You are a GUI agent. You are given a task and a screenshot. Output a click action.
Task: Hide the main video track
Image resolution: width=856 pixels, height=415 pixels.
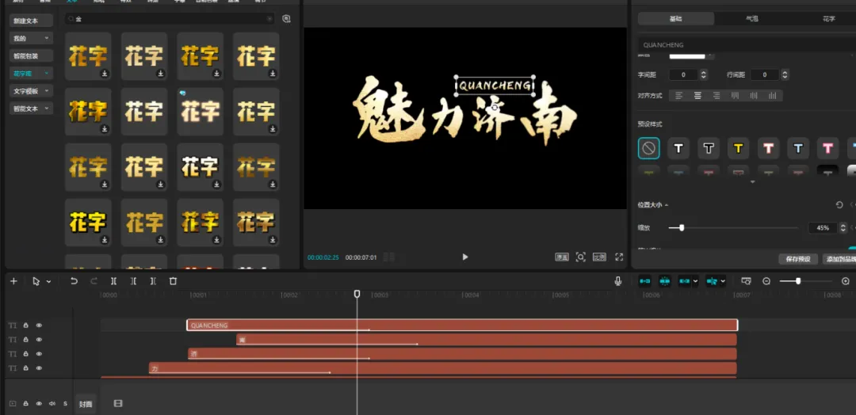[x=40, y=404]
